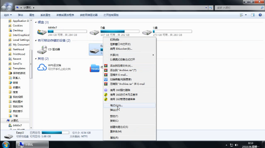This screenshot has width=265, height=148.
Task: Select Desktop in navigation tree
Action: click(18, 30)
